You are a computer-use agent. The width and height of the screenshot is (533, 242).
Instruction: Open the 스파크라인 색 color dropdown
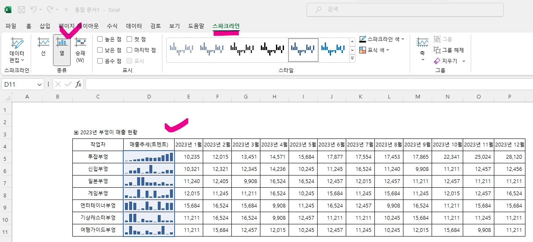point(382,39)
